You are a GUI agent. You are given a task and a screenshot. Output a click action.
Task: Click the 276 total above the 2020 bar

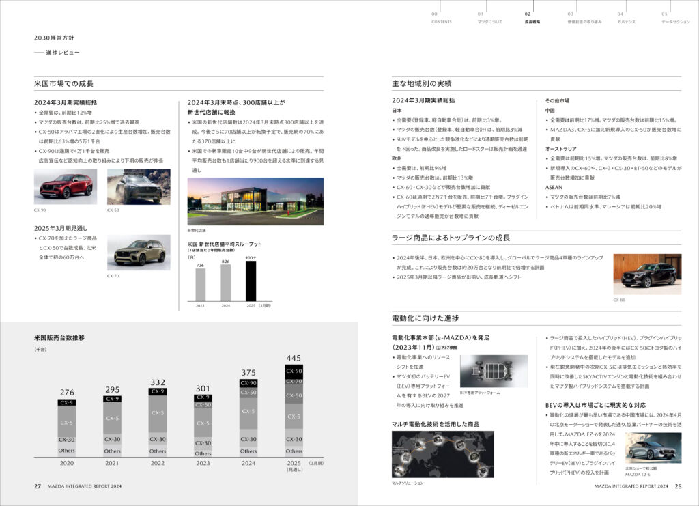[x=67, y=393]
